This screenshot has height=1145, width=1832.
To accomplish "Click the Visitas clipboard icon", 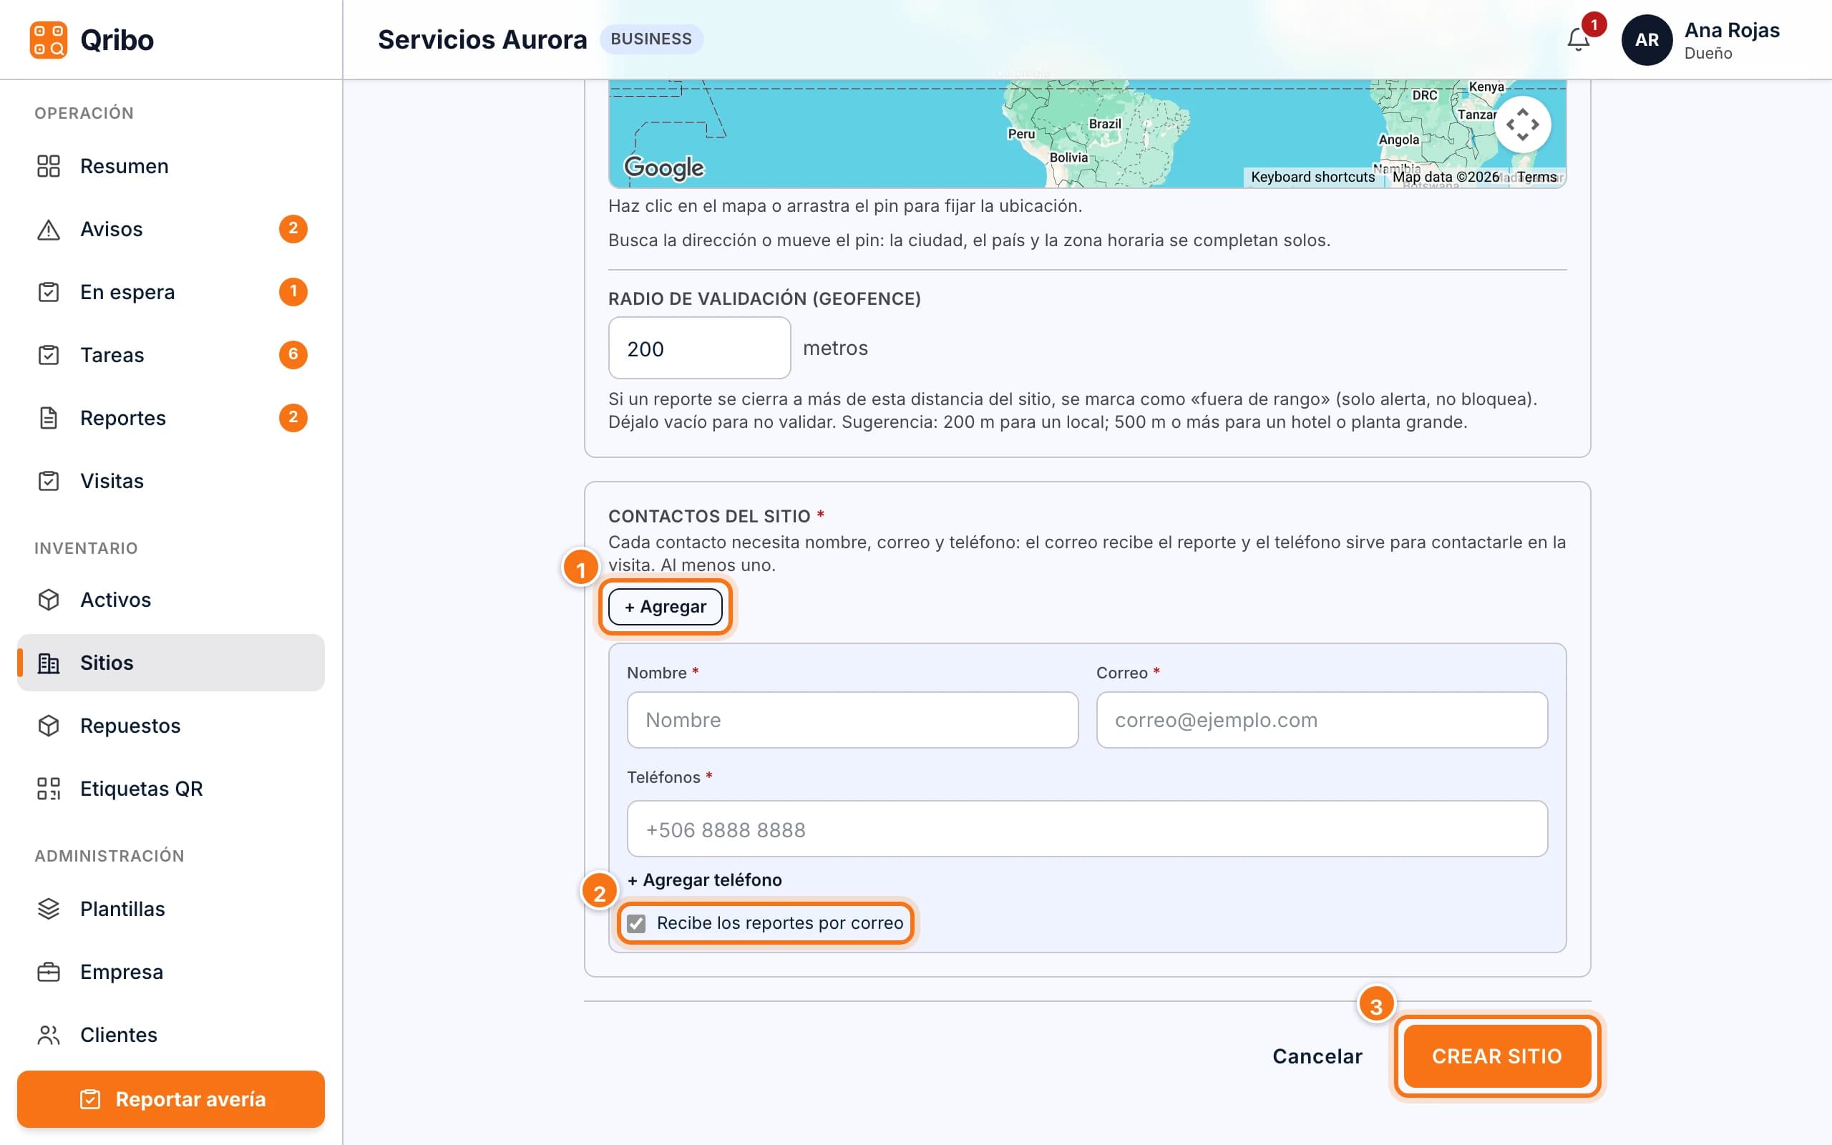I will [x=49, y=480].
